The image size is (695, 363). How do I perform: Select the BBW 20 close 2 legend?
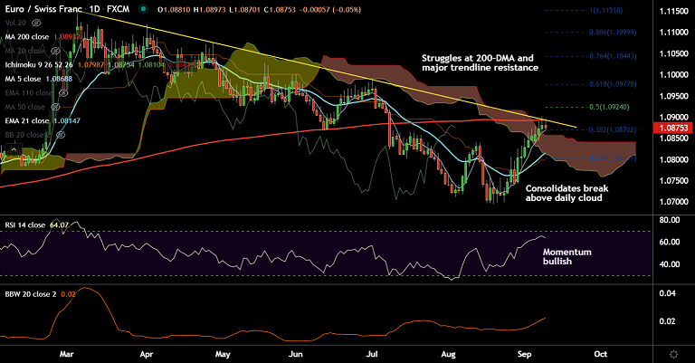pyautogui.click(x=31, y=294)
